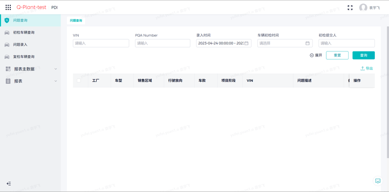This screenshot has width=389, height=192.
Task: Click the 重置 reset button
Action: click(337, 55)
